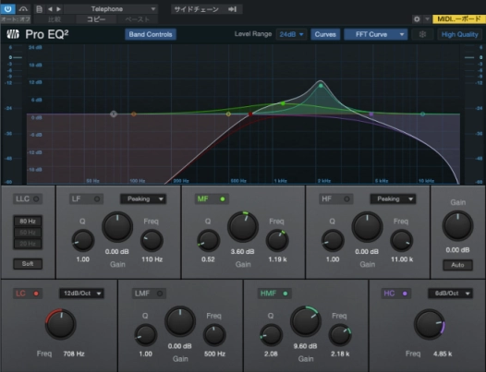Image resolution: width=486 pixels, height=372 pixels.
Task: Select the HMF peak node on the curve
Action: [x=321, y=86]
